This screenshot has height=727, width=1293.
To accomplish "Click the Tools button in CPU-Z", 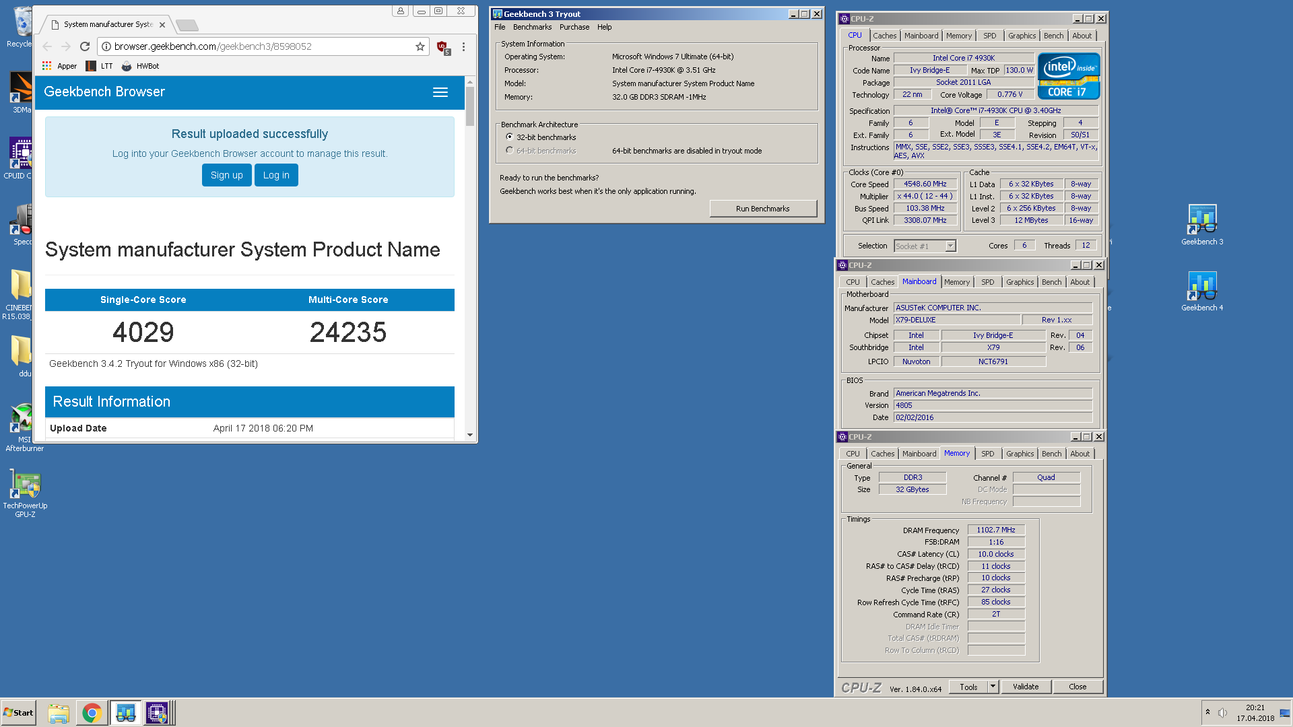I will [x=968, y=687].
